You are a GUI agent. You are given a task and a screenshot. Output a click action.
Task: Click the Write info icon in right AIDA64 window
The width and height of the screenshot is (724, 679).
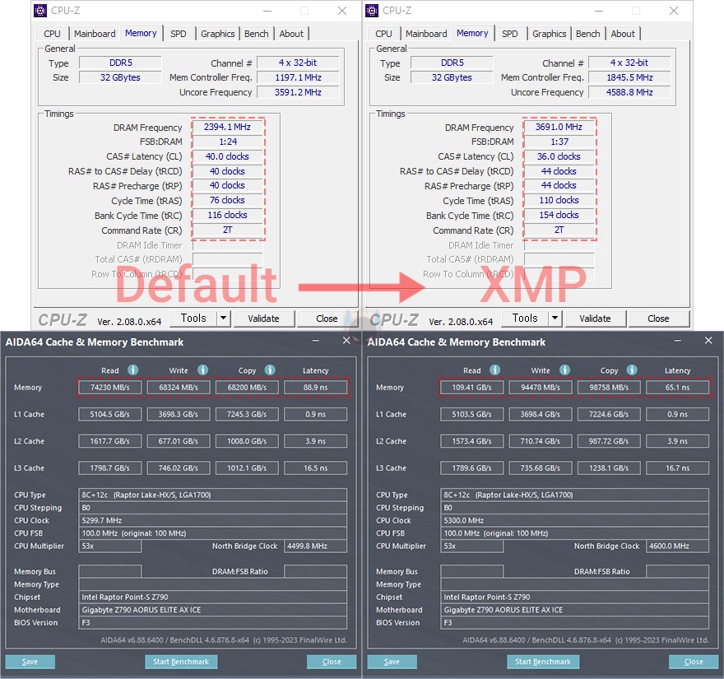pyautogui.click(x=564, y=370)
